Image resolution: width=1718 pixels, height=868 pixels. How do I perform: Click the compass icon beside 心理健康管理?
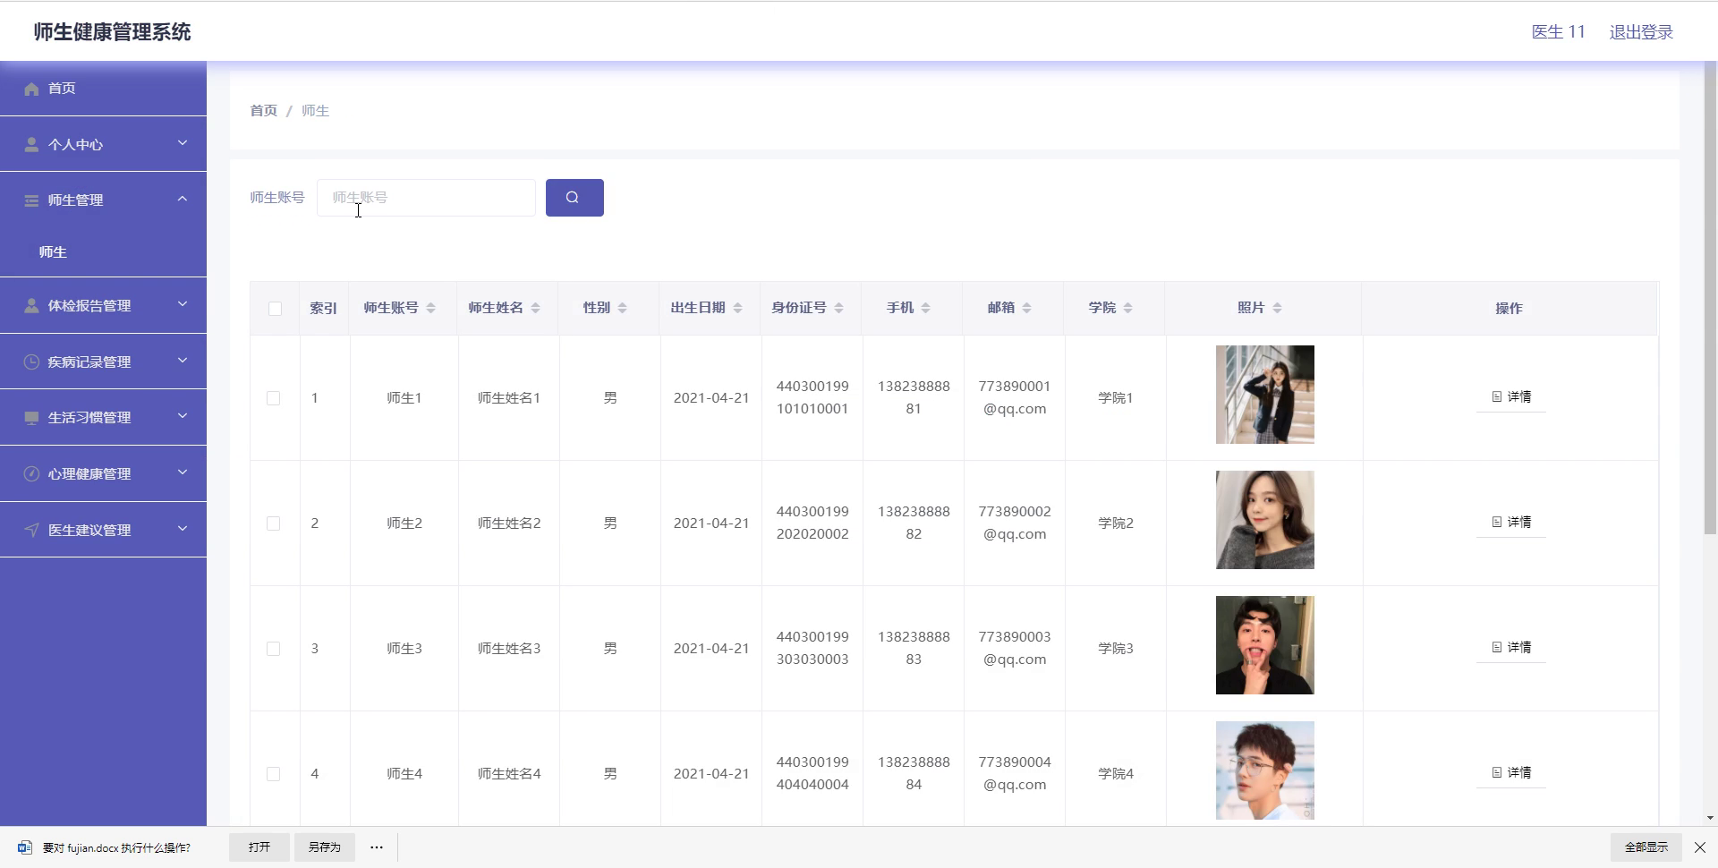[x=31, y=473]
